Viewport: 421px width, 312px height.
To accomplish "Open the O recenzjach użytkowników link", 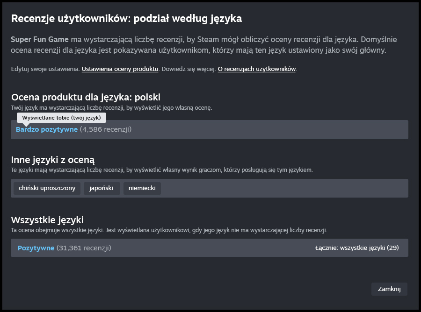I will point(257,69).
